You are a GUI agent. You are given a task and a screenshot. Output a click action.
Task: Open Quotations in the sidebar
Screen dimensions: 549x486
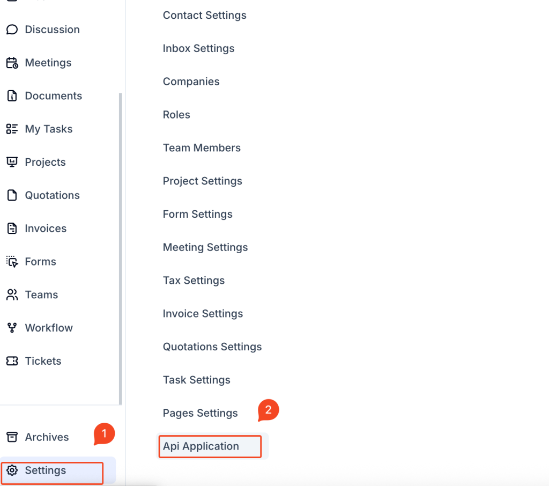52,195
